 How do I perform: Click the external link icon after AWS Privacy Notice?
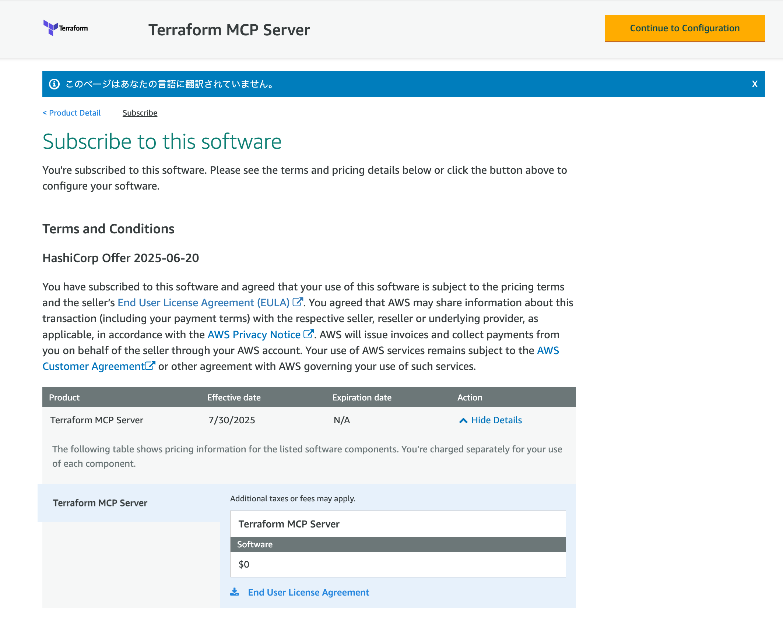point(309,334)
